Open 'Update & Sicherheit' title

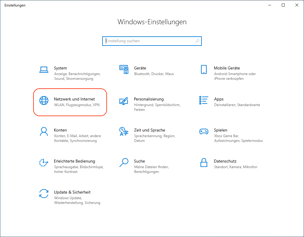[x=72, y=192]
